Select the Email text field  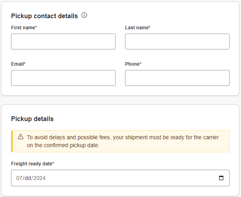pyautogui.click(x=63, y=78)
